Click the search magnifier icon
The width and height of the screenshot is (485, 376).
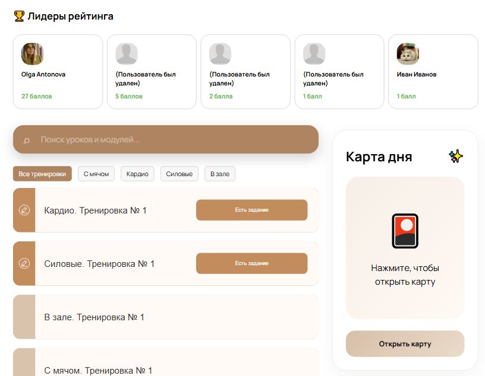pyautogui.click(x=27, y=141)
